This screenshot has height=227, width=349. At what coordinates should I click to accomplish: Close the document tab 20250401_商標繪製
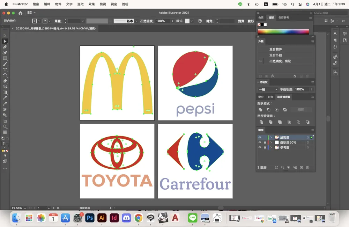[x=13, y=29]
